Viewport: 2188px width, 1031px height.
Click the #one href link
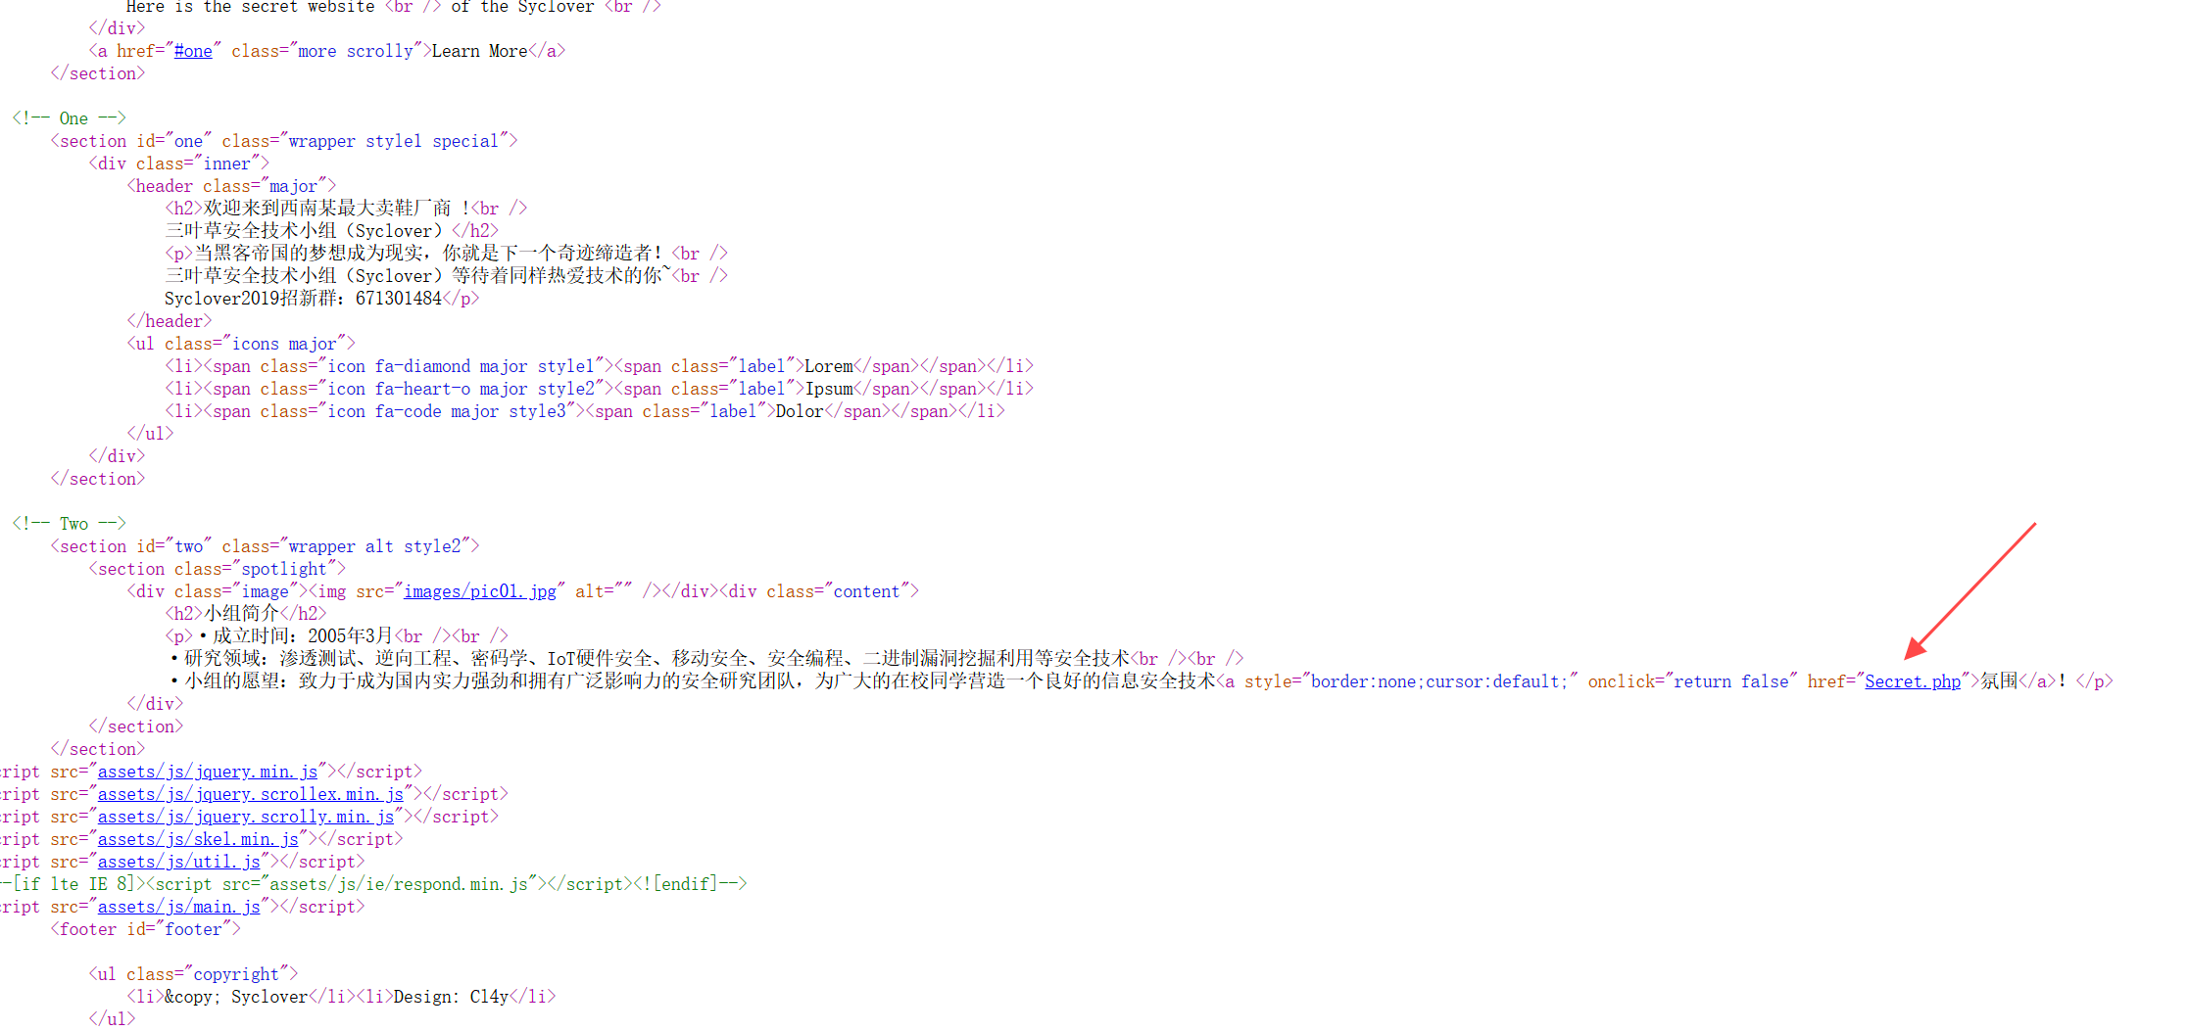click(193, 51)
